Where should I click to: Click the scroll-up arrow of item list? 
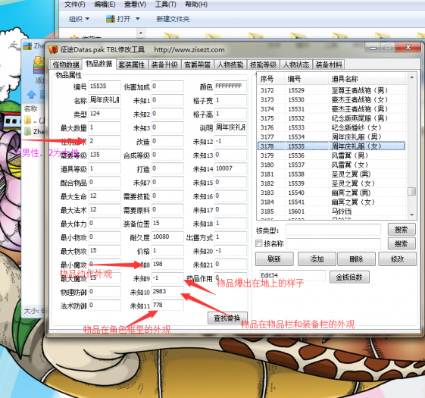(x=412, y=77)
